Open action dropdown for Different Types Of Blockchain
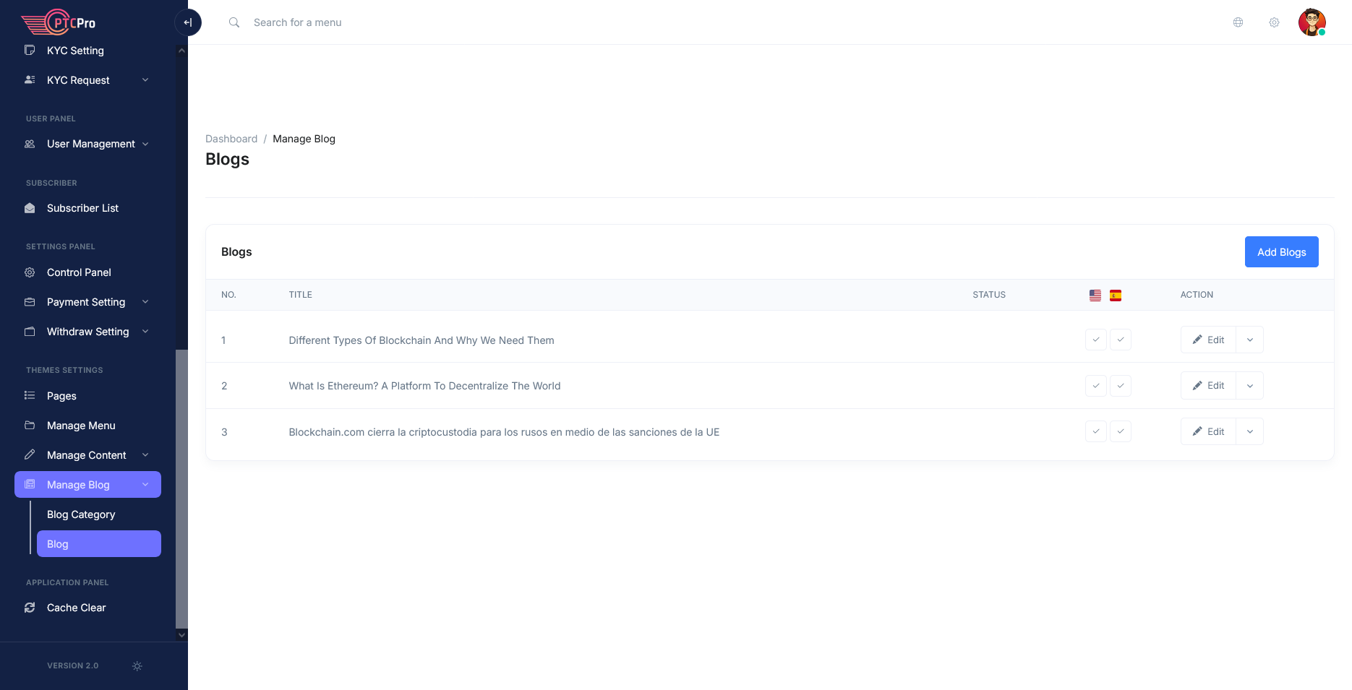 (1250, 340)
